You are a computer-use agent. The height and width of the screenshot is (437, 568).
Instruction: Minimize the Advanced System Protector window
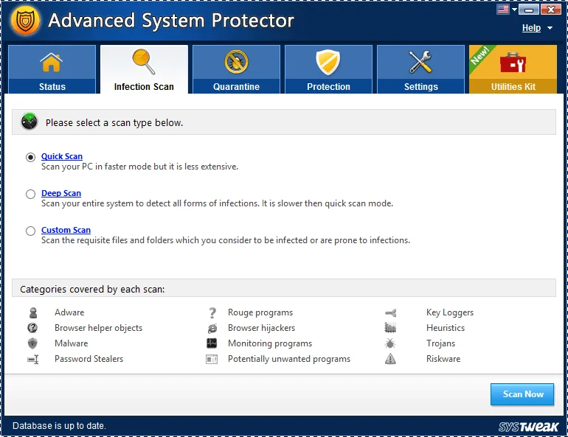(528, 10)
